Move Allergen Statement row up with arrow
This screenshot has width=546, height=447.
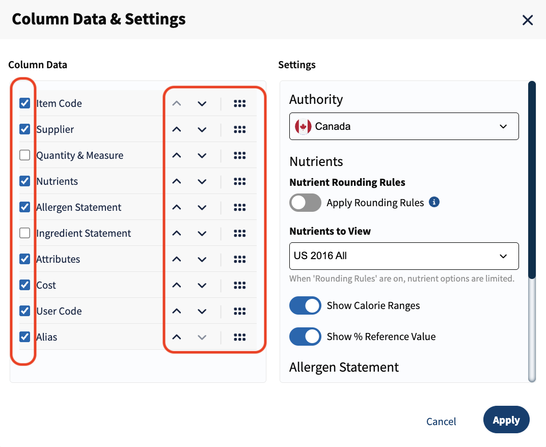tap(177, 207)
